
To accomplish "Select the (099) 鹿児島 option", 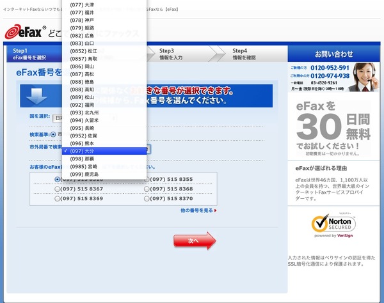I will pyautogui.click(x=104, y=174).
